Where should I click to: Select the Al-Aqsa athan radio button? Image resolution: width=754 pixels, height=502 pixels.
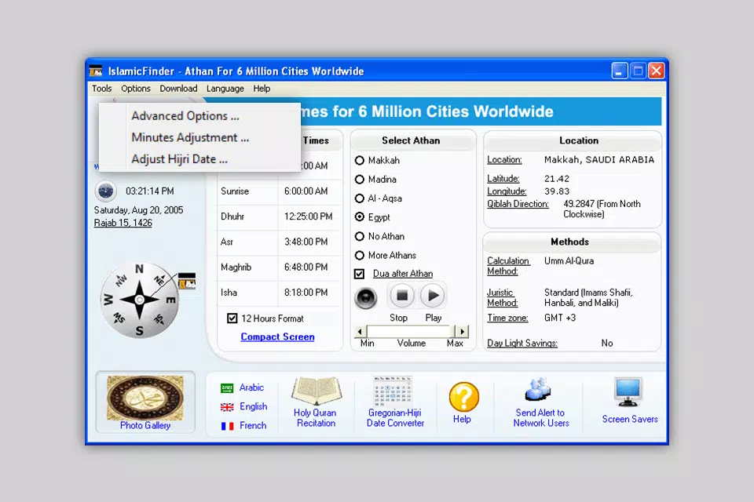pos(359,198)
